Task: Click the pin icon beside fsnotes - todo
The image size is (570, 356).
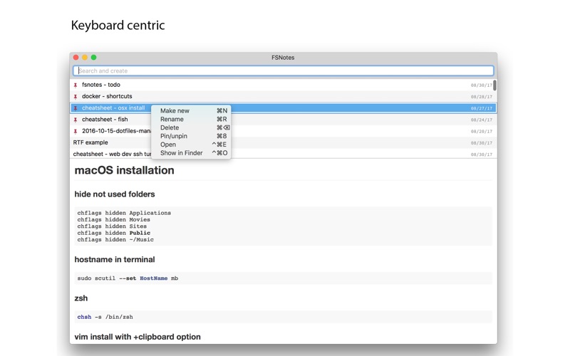Action: 76,85
